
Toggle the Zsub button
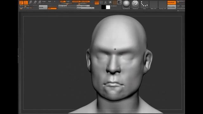[68, 1]
